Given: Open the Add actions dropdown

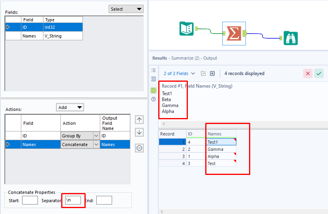Looking at the screenshot, I should coord(70,107).
